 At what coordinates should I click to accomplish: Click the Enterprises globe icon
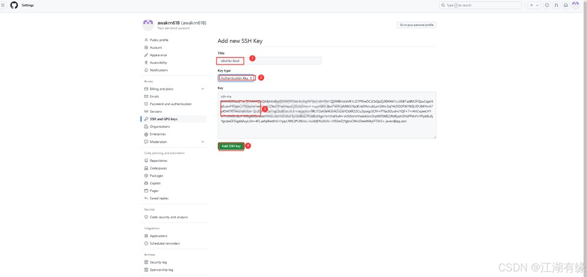(146, 134)
